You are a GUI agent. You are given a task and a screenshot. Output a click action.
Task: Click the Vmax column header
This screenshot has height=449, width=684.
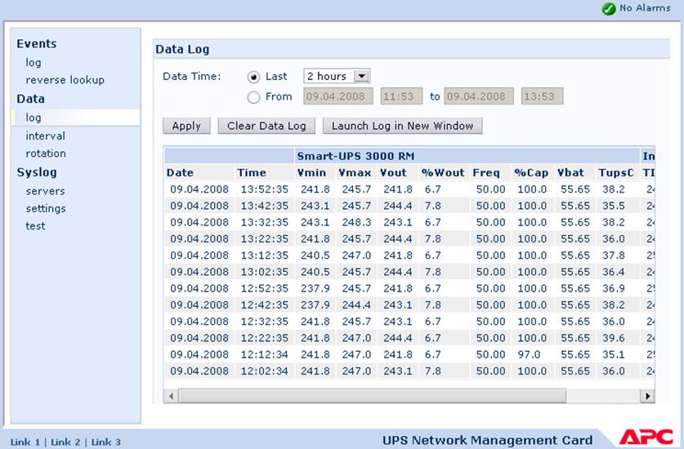(x=355, y=172)
